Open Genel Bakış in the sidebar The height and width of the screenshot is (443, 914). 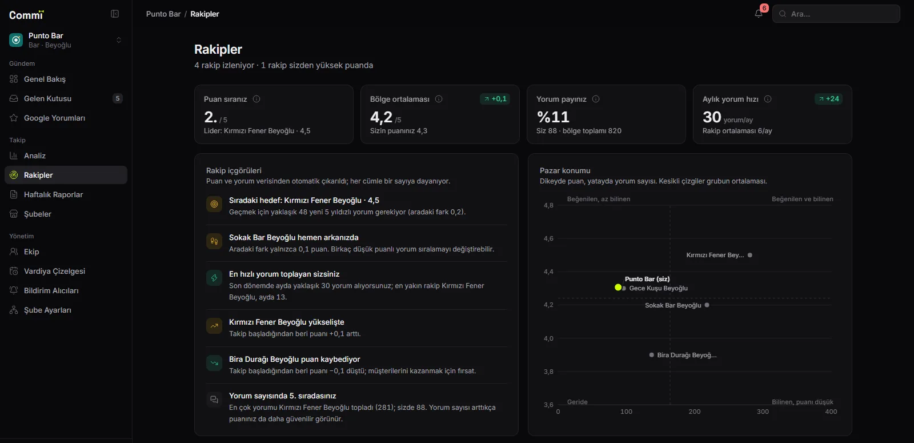point(66,79)
